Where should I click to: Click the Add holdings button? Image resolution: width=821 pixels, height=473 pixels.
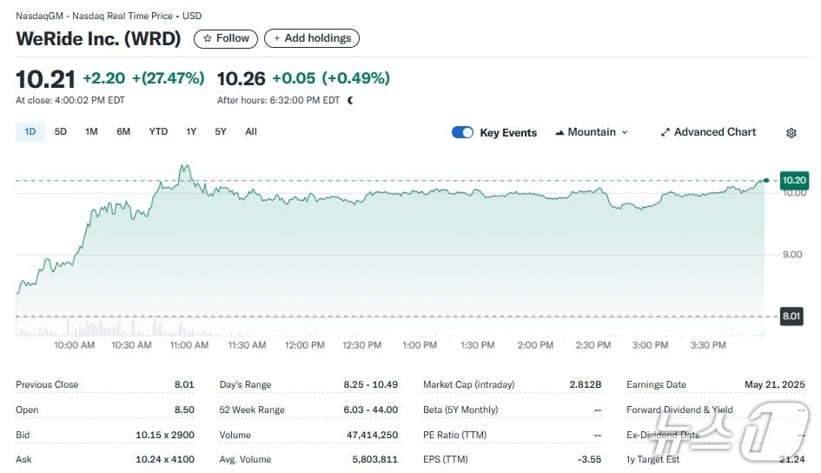pos(312,38)
